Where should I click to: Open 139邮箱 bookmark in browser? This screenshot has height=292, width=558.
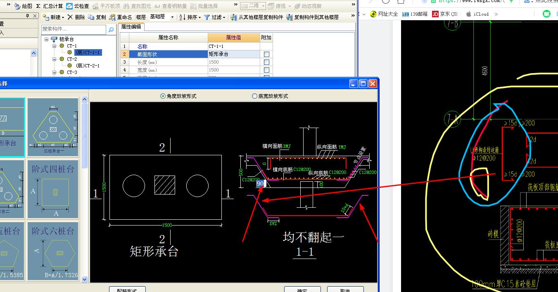(415, 14)
